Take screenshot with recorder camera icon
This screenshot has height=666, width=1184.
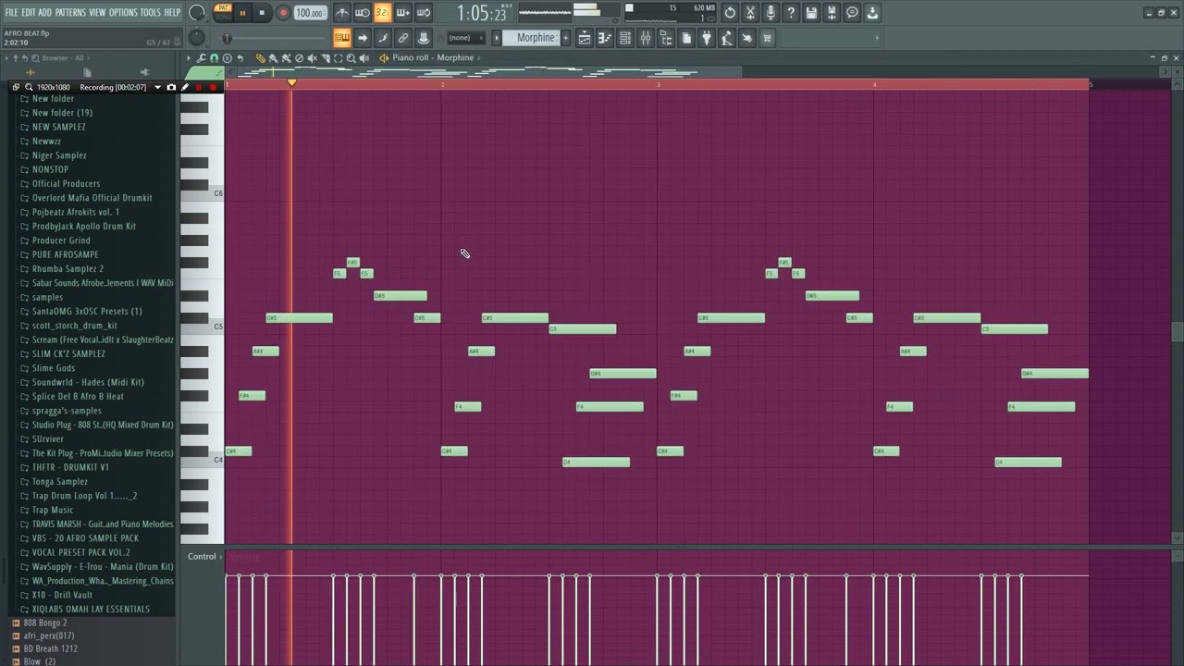click(171, 87)
